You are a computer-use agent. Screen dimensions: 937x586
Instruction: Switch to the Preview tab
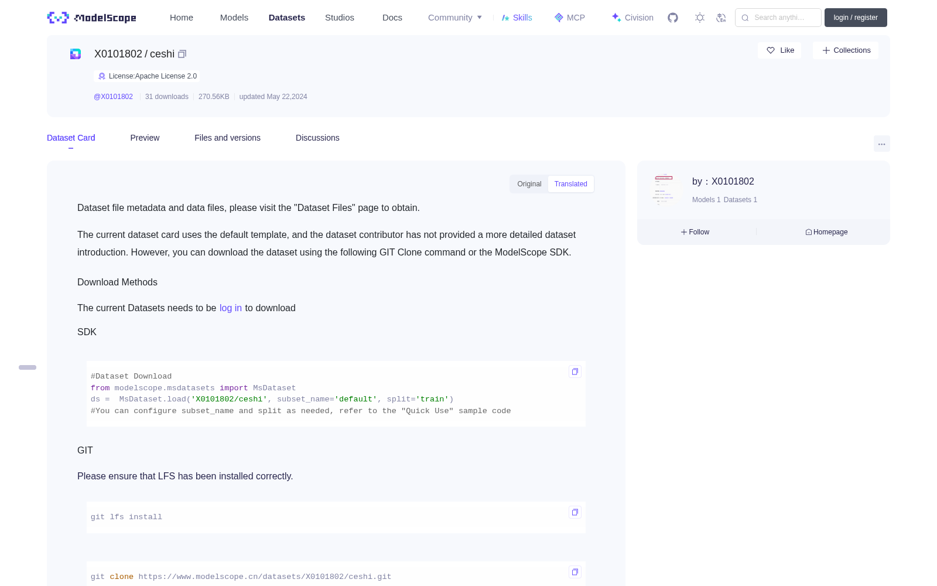click(145, 138)
